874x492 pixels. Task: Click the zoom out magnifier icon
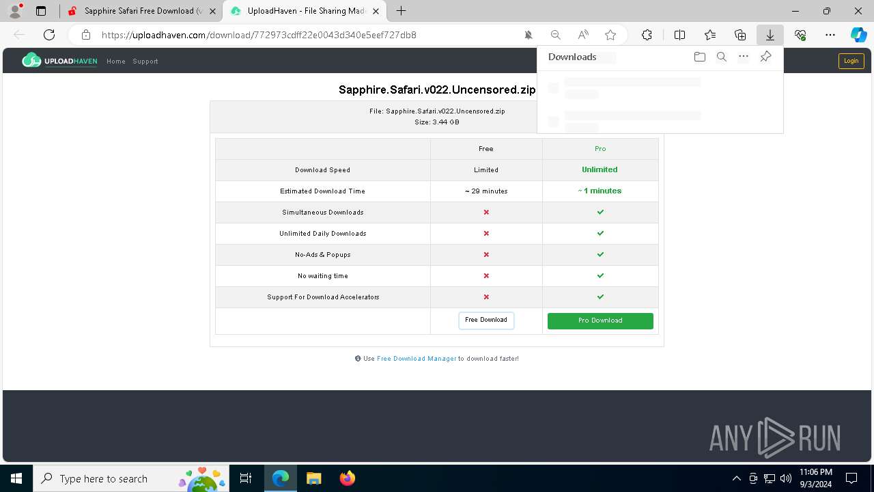(x=556, y=35)
